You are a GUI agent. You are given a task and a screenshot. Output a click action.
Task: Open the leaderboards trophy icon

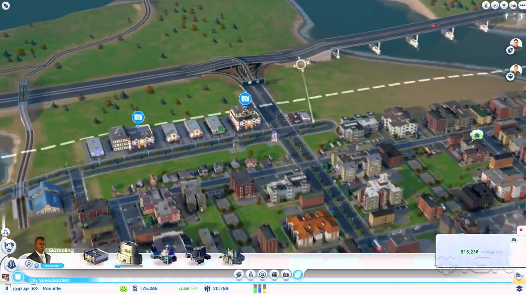pos(504,5)
